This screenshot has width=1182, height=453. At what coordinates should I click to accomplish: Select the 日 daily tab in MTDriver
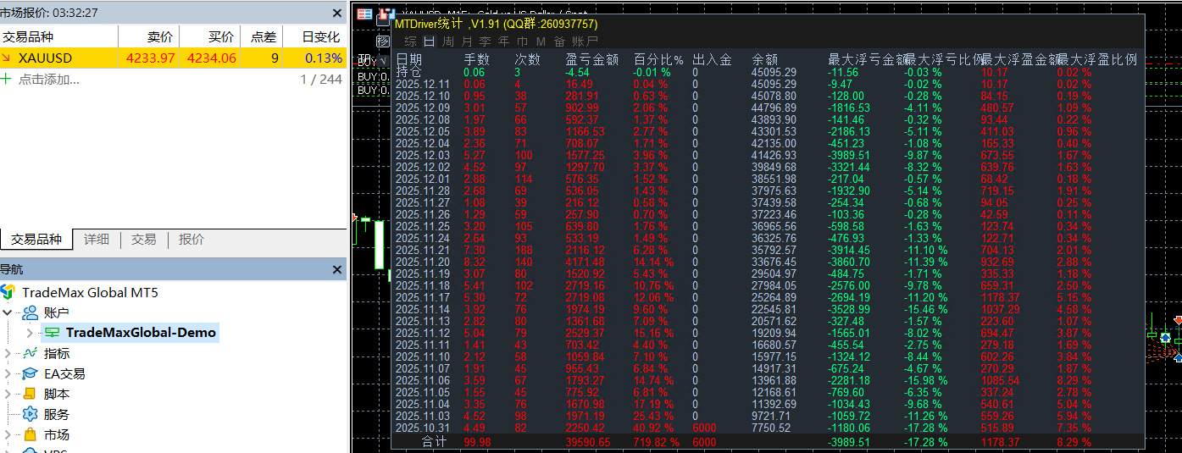click(429, 41)
